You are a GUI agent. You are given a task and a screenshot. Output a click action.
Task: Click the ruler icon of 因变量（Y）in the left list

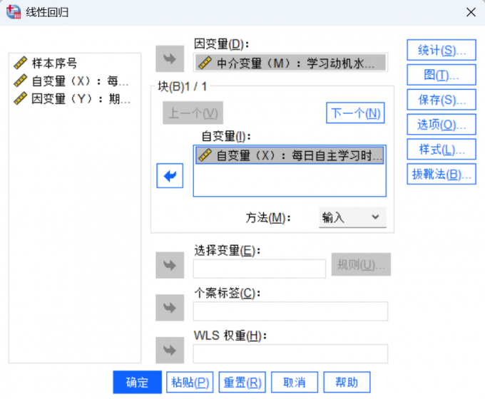[x=20, y=98]
